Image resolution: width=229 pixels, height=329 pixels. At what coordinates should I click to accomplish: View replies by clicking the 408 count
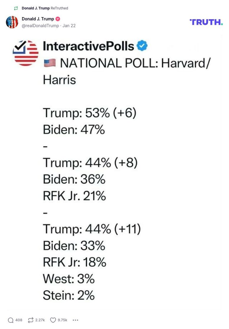tap(19, 320)
